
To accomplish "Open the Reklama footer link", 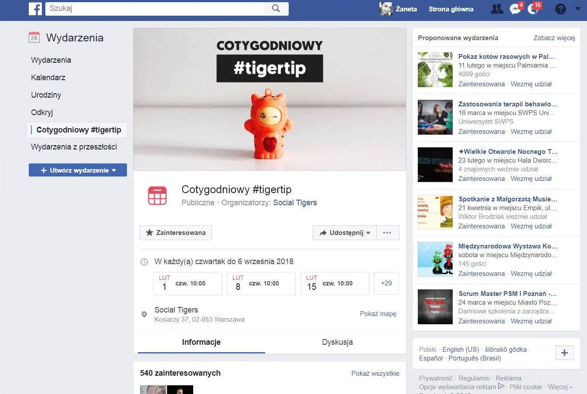I will coord(509,378).
